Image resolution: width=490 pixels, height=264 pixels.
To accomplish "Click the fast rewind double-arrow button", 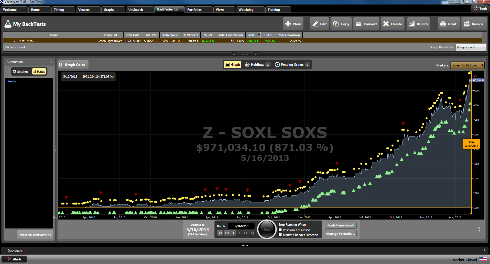I will (227, 233).
